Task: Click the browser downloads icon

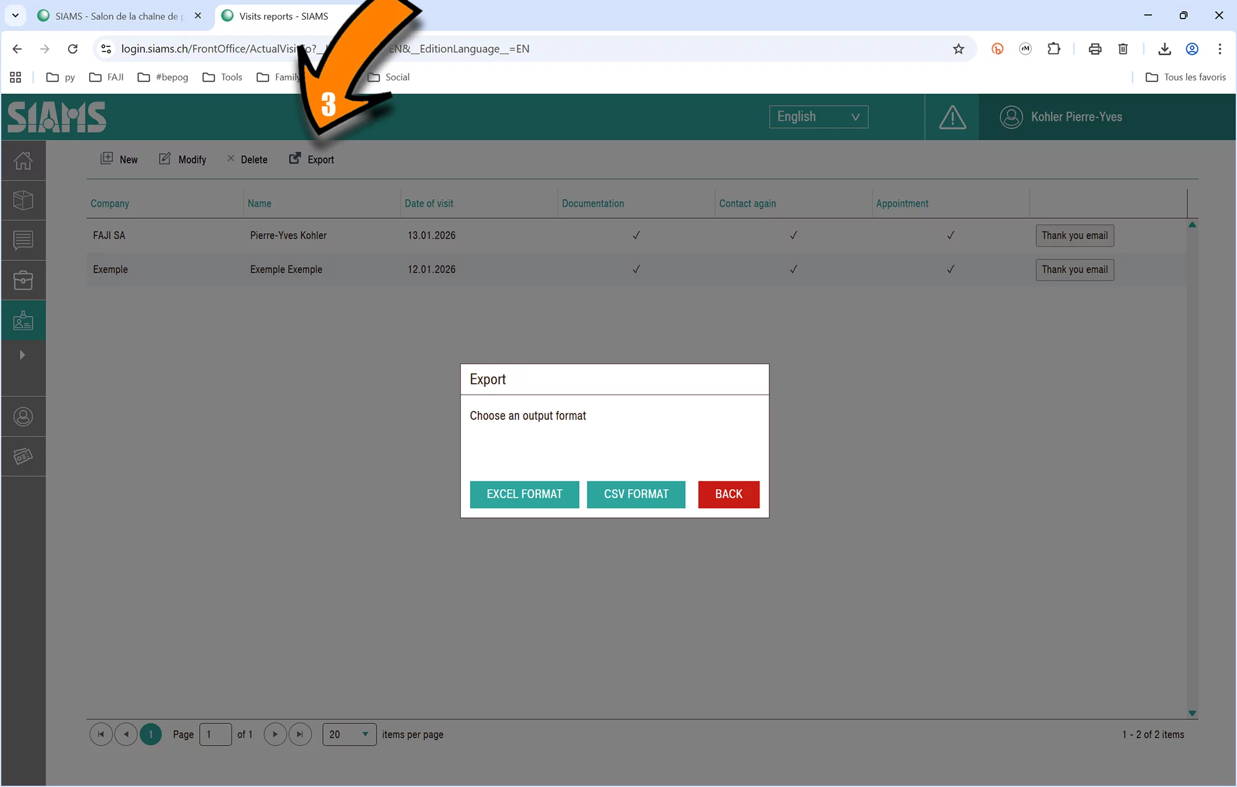Action: (1164, 49)
